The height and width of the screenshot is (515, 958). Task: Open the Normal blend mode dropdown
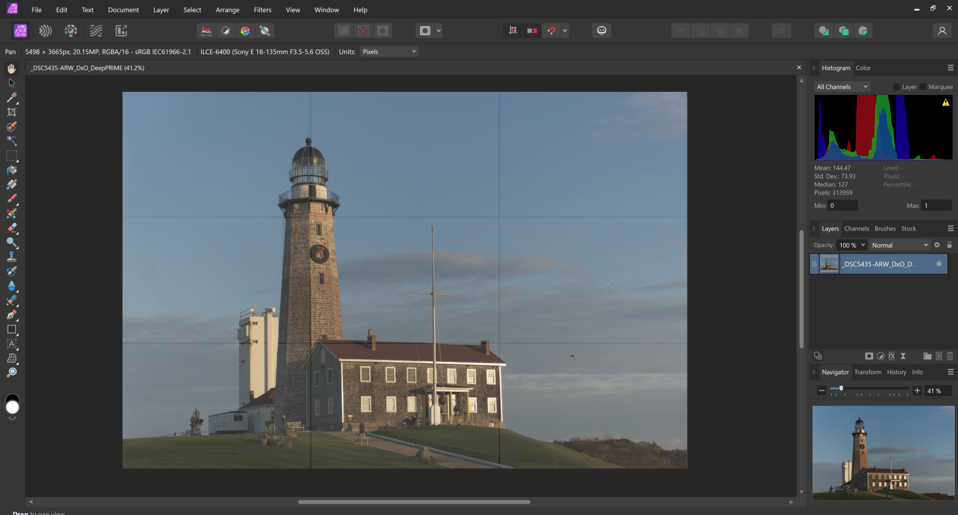pyautogui.click(x=900, y=245)
